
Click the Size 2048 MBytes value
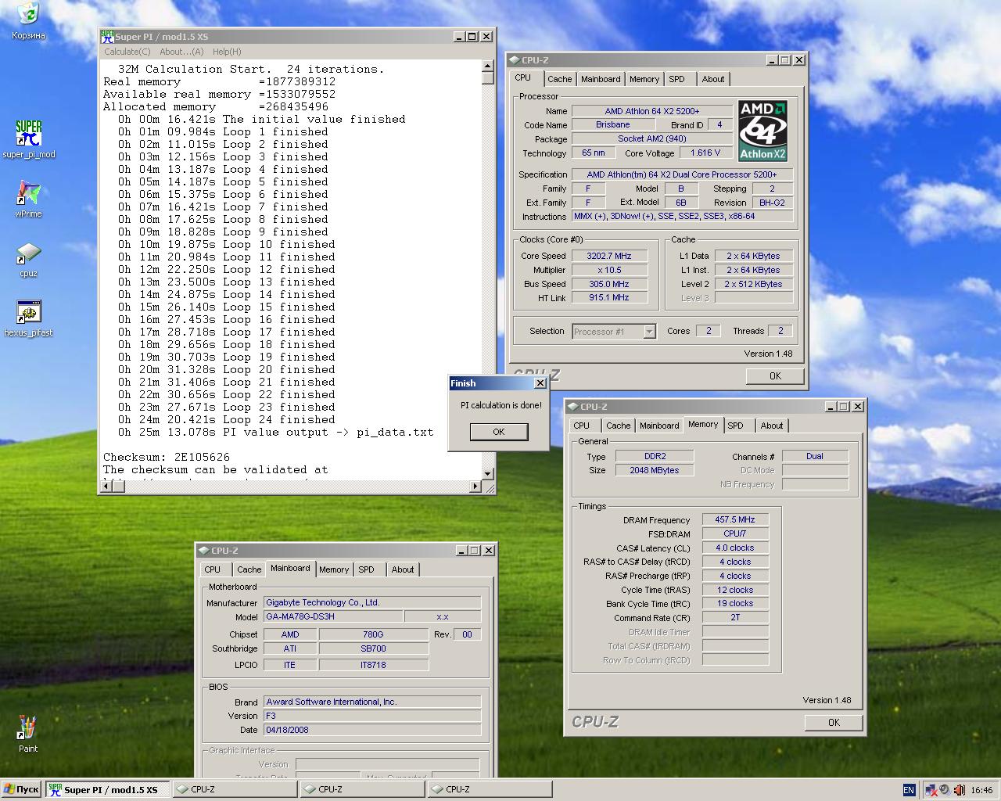tap(655, 470)
